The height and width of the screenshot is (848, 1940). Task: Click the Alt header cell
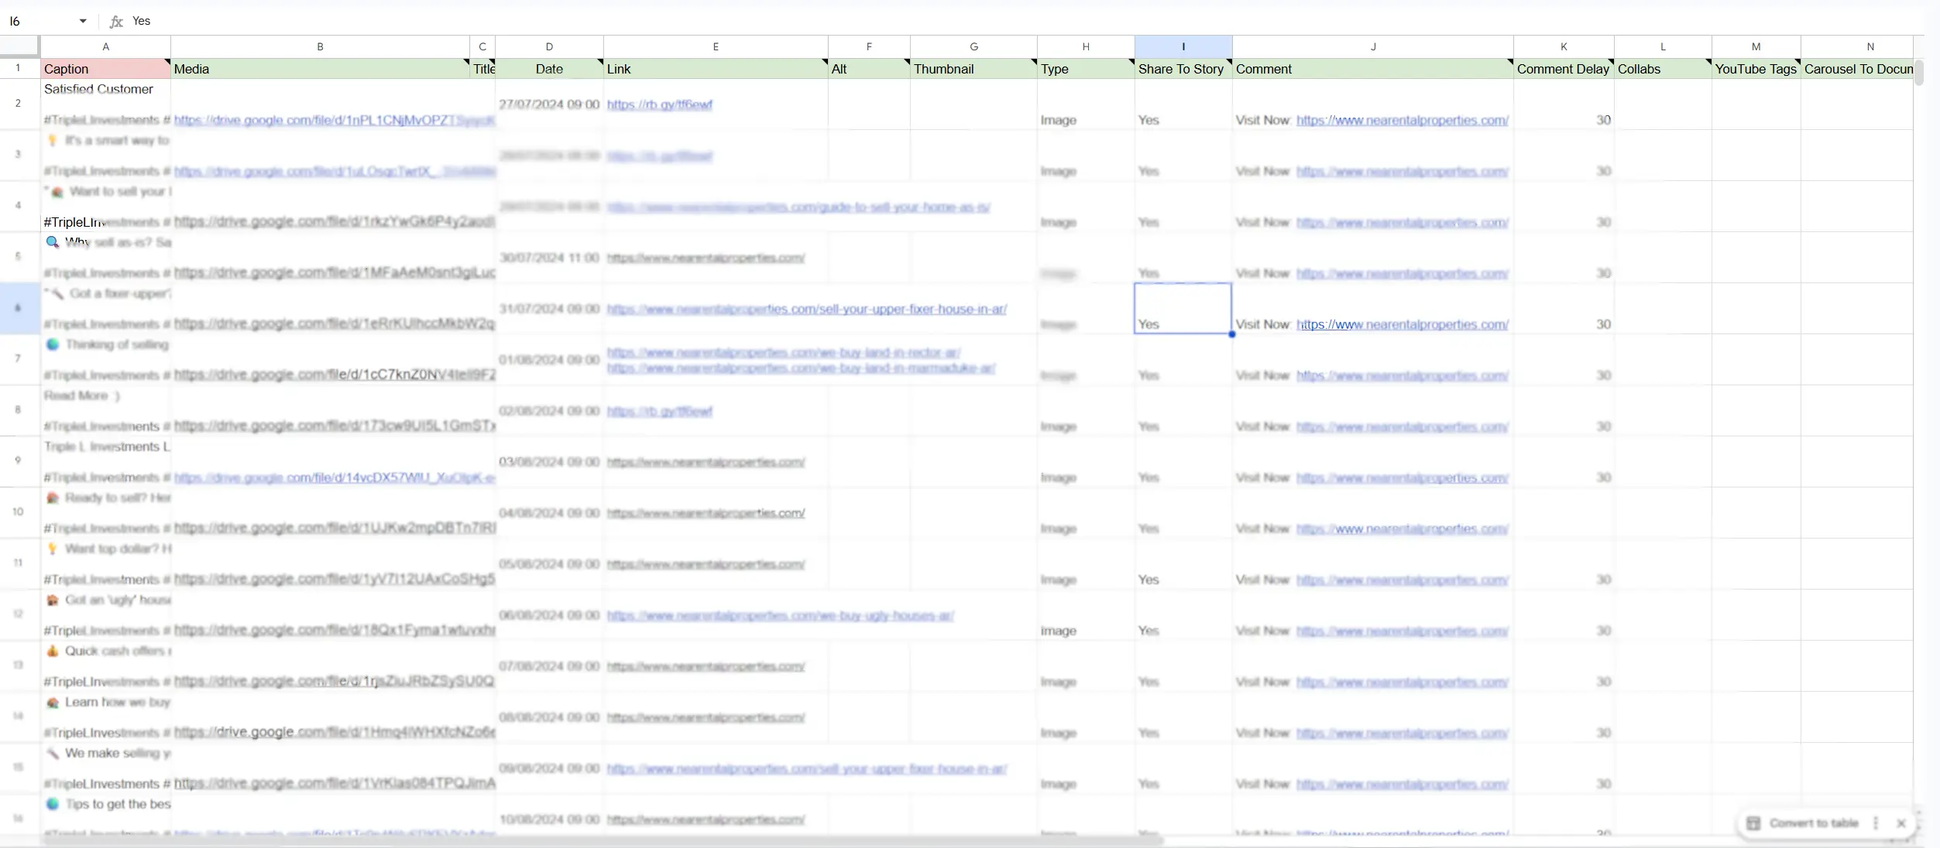869,69
